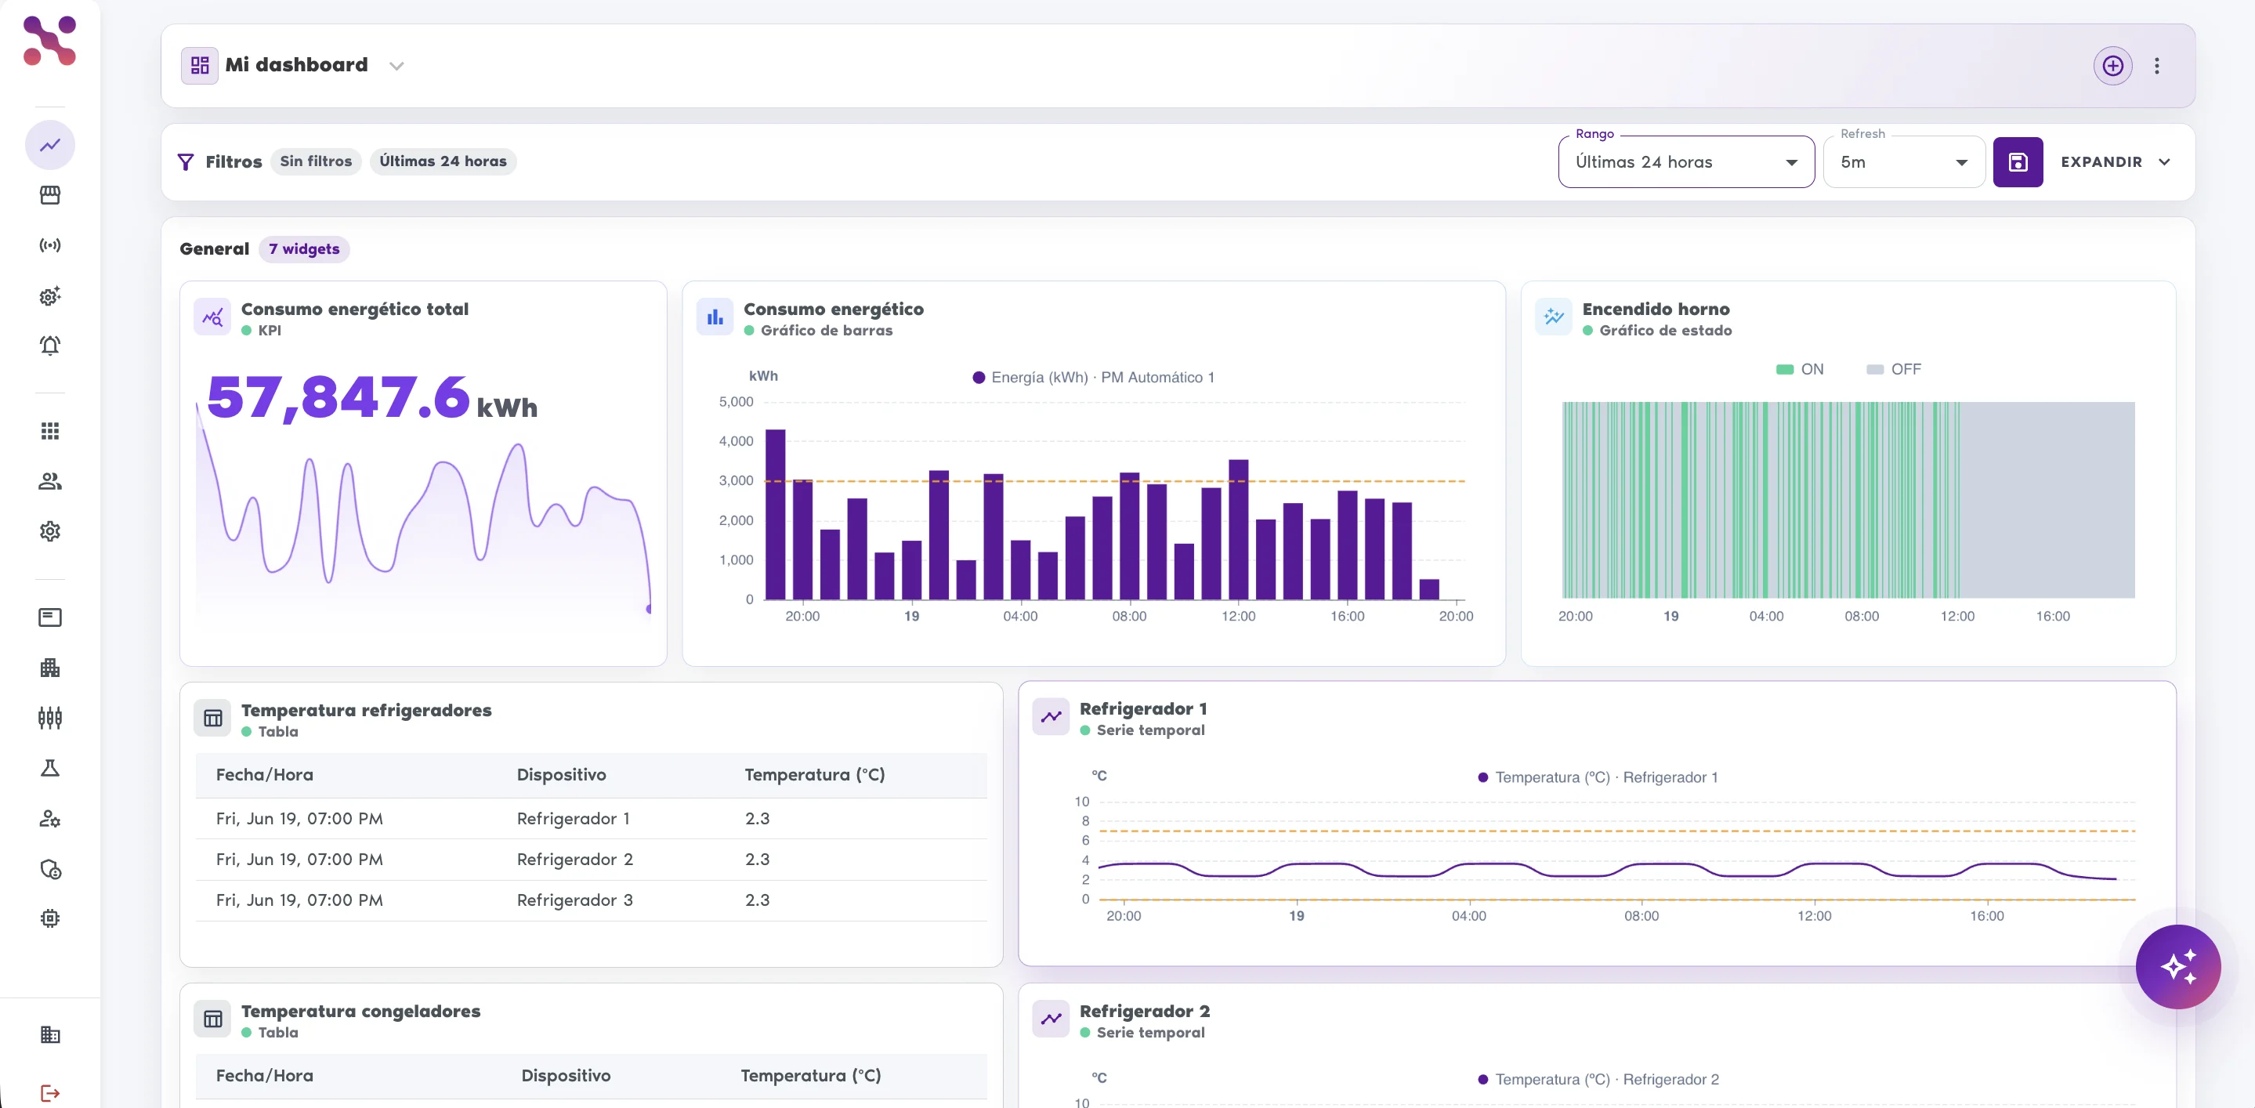Image resolution: width=2255 pixels, height=1108 pixels.
Task: Click the 57,847.6 kWh KPI value
Action: point(372,398)
